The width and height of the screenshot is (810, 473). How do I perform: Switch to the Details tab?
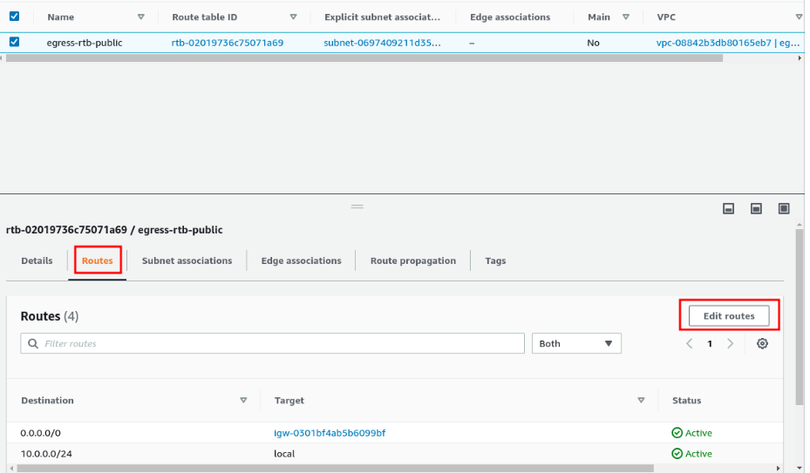coord(37,260)
